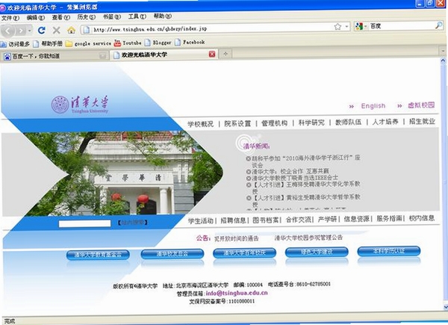Open the Facebook bookmark
The image size is (448, 325).
click(x=190, y=43)
